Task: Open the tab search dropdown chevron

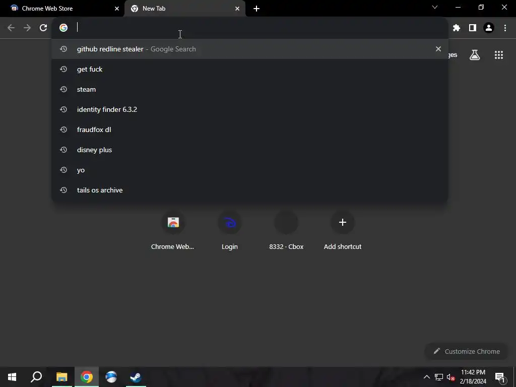Action: 435,7
